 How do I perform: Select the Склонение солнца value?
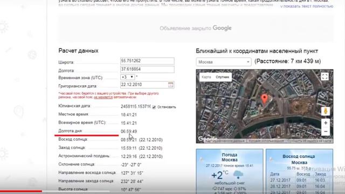131,165
